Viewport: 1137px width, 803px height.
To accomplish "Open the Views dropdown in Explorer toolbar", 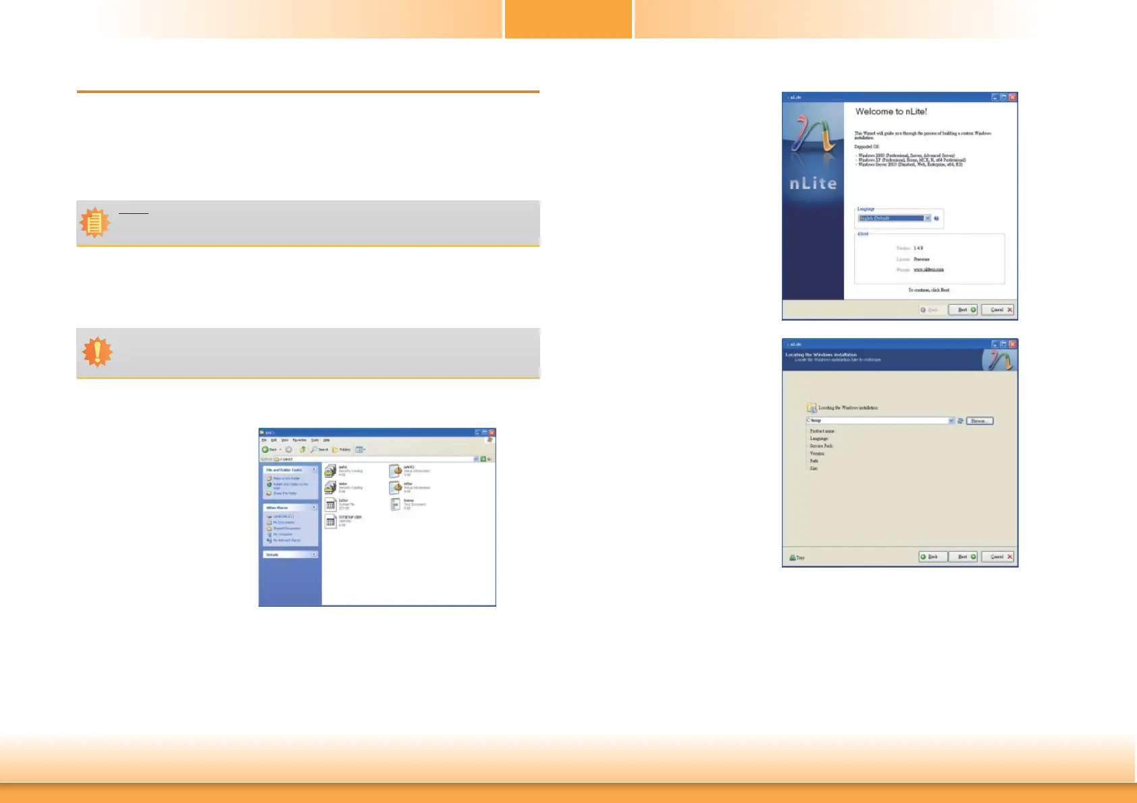I will coord(361,449).
